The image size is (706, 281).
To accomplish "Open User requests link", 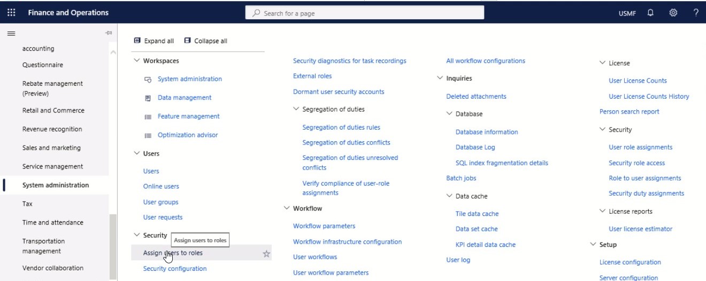I will (x=163, y=217).
